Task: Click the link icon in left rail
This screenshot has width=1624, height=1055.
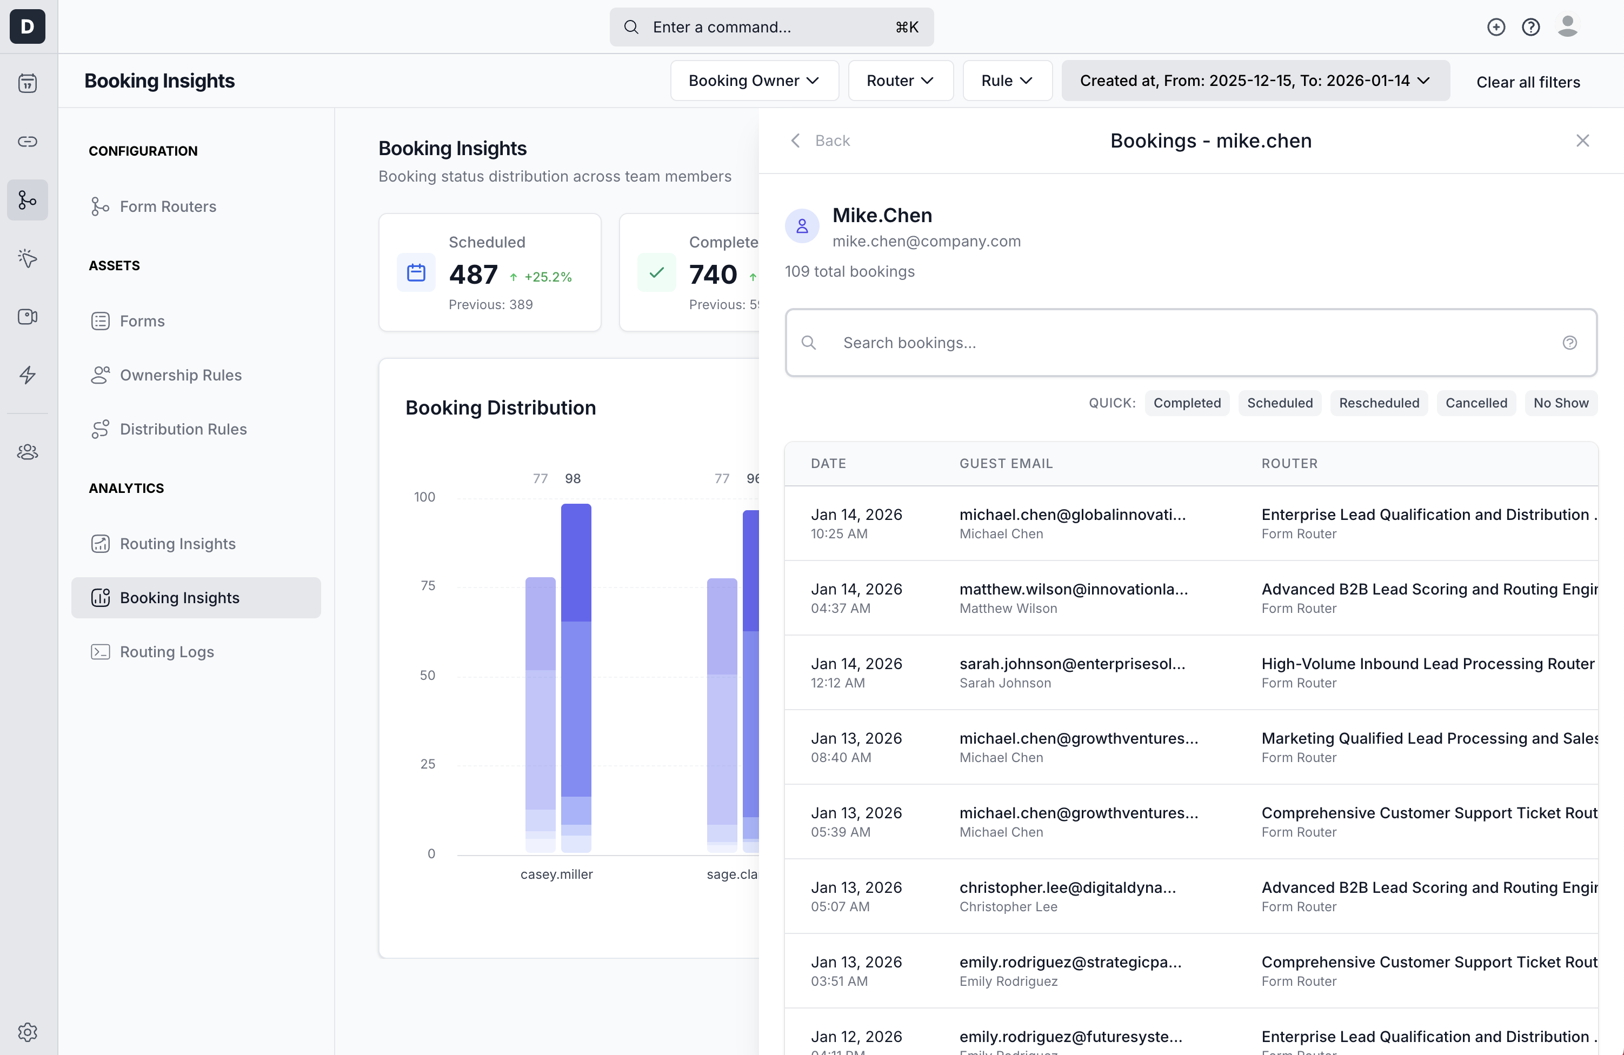Action: click(x=27, y=142)
